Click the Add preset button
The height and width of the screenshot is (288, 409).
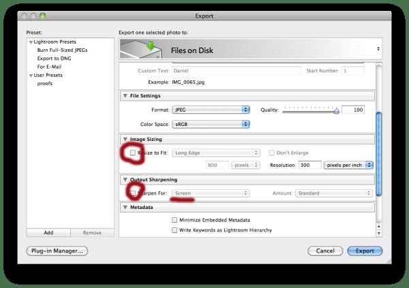pos(48,232)
